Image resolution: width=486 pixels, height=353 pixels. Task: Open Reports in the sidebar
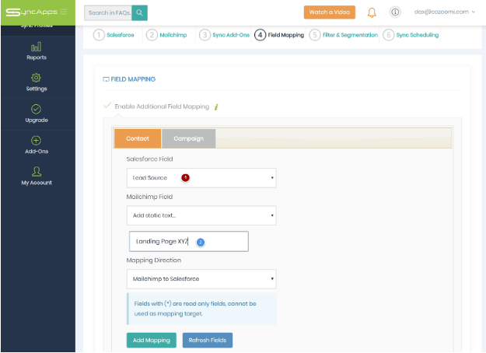coord(37,51)
